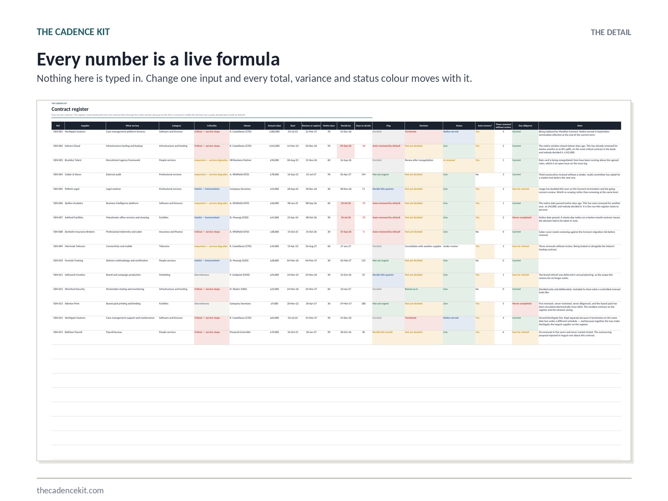Select the THE DETAIL label at top right
The width and height of the screenshot is (668, 501).
pyautogui.click(x=611, y=32)
